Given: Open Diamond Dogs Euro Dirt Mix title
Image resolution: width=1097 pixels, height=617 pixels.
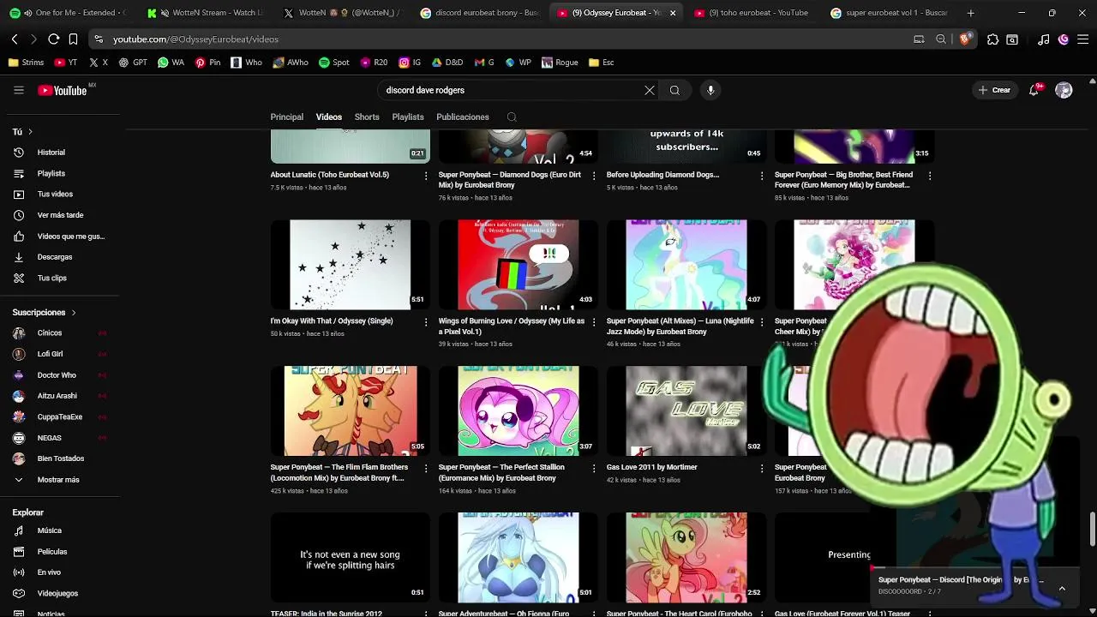Looking at the screenshot, I should [x=509, y=180].
